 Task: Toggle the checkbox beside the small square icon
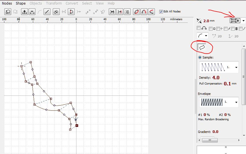click(x=211, y=29)
